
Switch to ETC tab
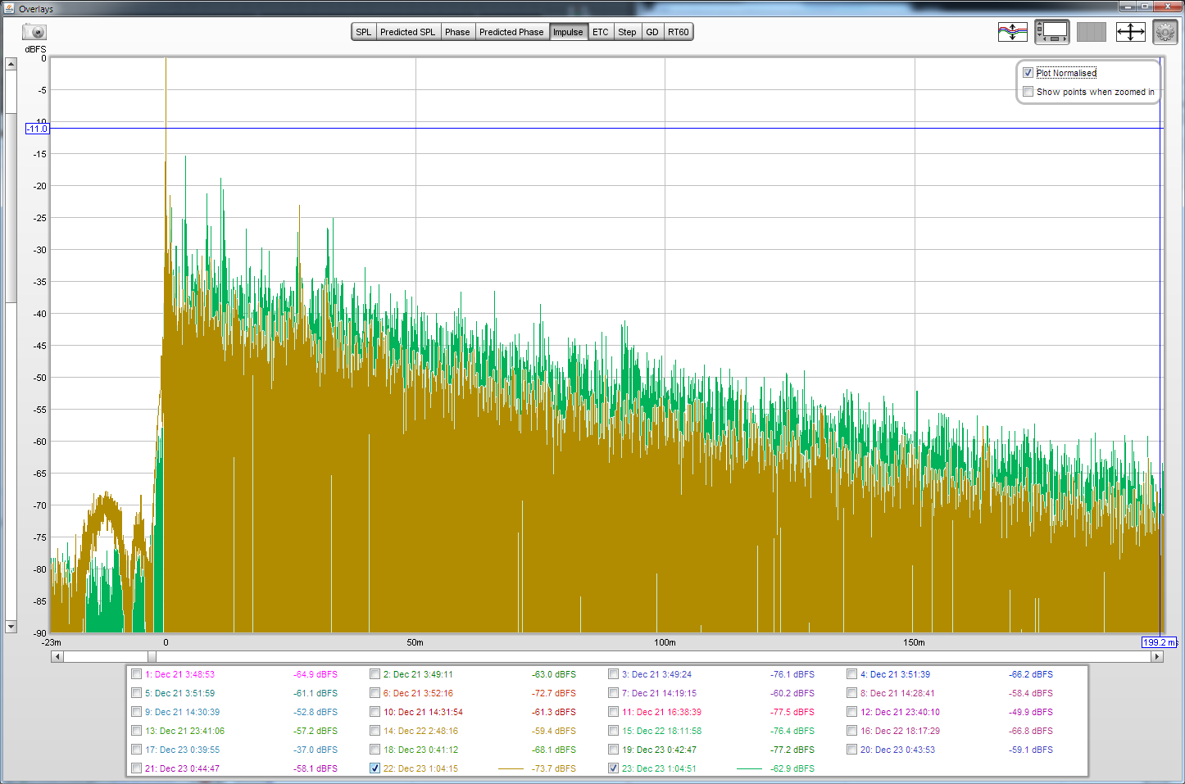[x=601, y=32]
